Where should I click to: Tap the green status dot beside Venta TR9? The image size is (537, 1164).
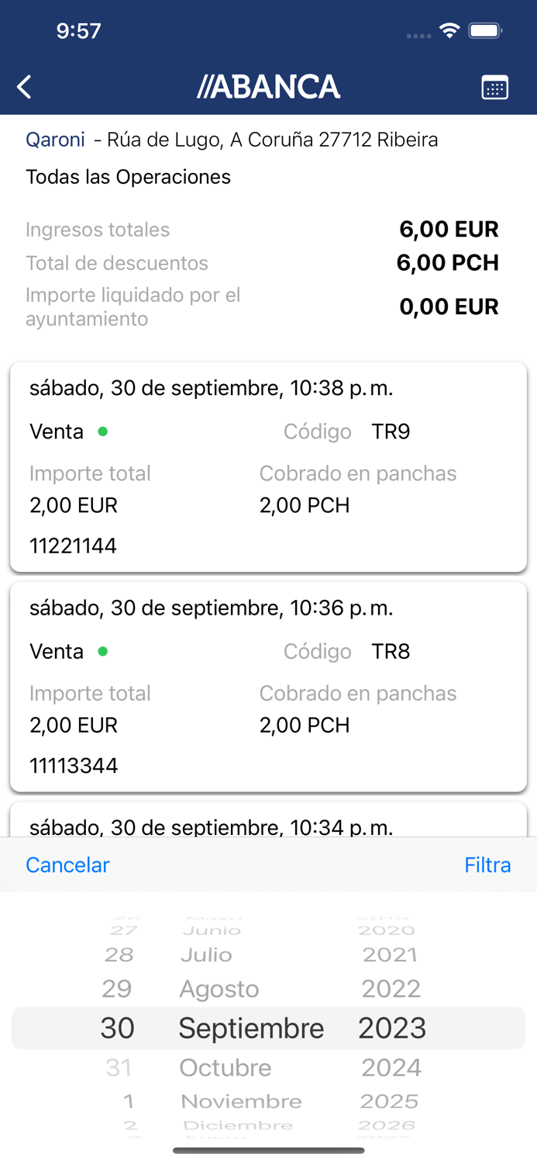[x=102, y=431]
